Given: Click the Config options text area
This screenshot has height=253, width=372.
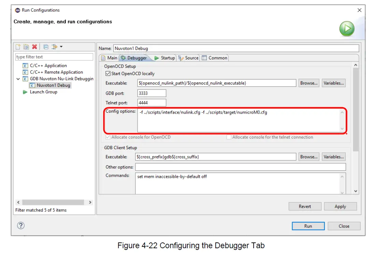Looking at the screenshot, I should click(239, 120).
